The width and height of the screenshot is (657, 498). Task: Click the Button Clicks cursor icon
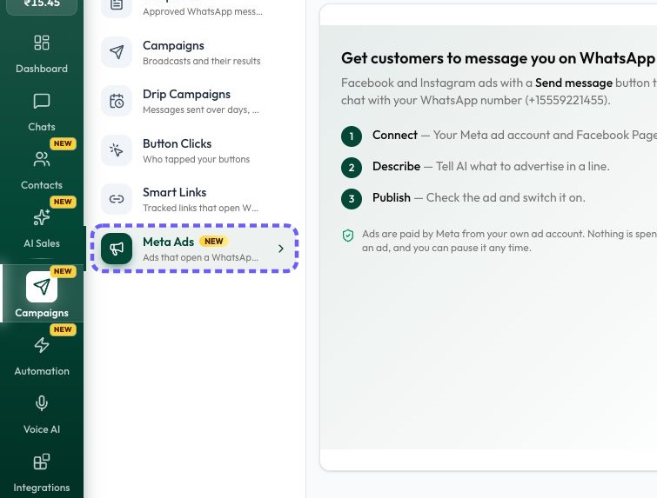tap(117, 150)
